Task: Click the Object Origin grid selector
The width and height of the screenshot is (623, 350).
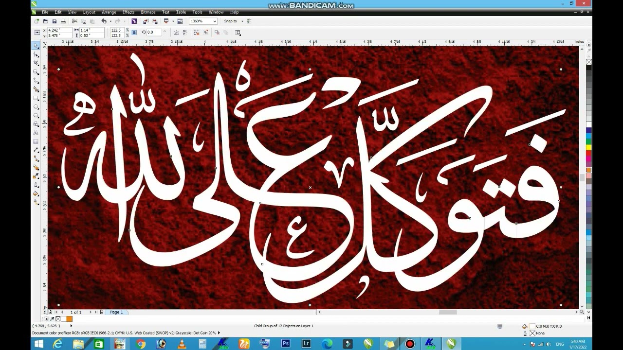Action: pyautogui.click(x=37, y=33)
